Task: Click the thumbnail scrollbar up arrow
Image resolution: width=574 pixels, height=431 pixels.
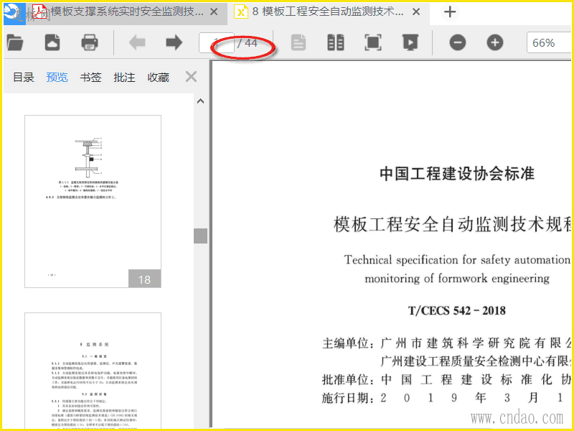Action: click(201, 101)
